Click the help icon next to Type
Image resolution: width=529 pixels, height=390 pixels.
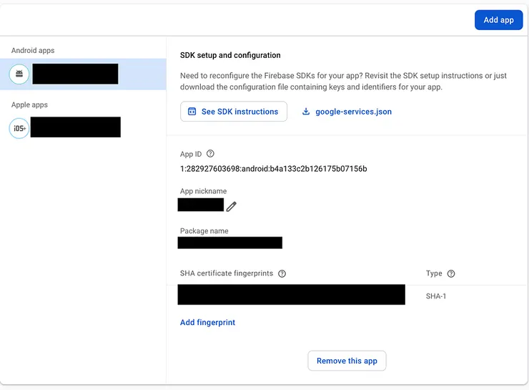pos(451,273)
